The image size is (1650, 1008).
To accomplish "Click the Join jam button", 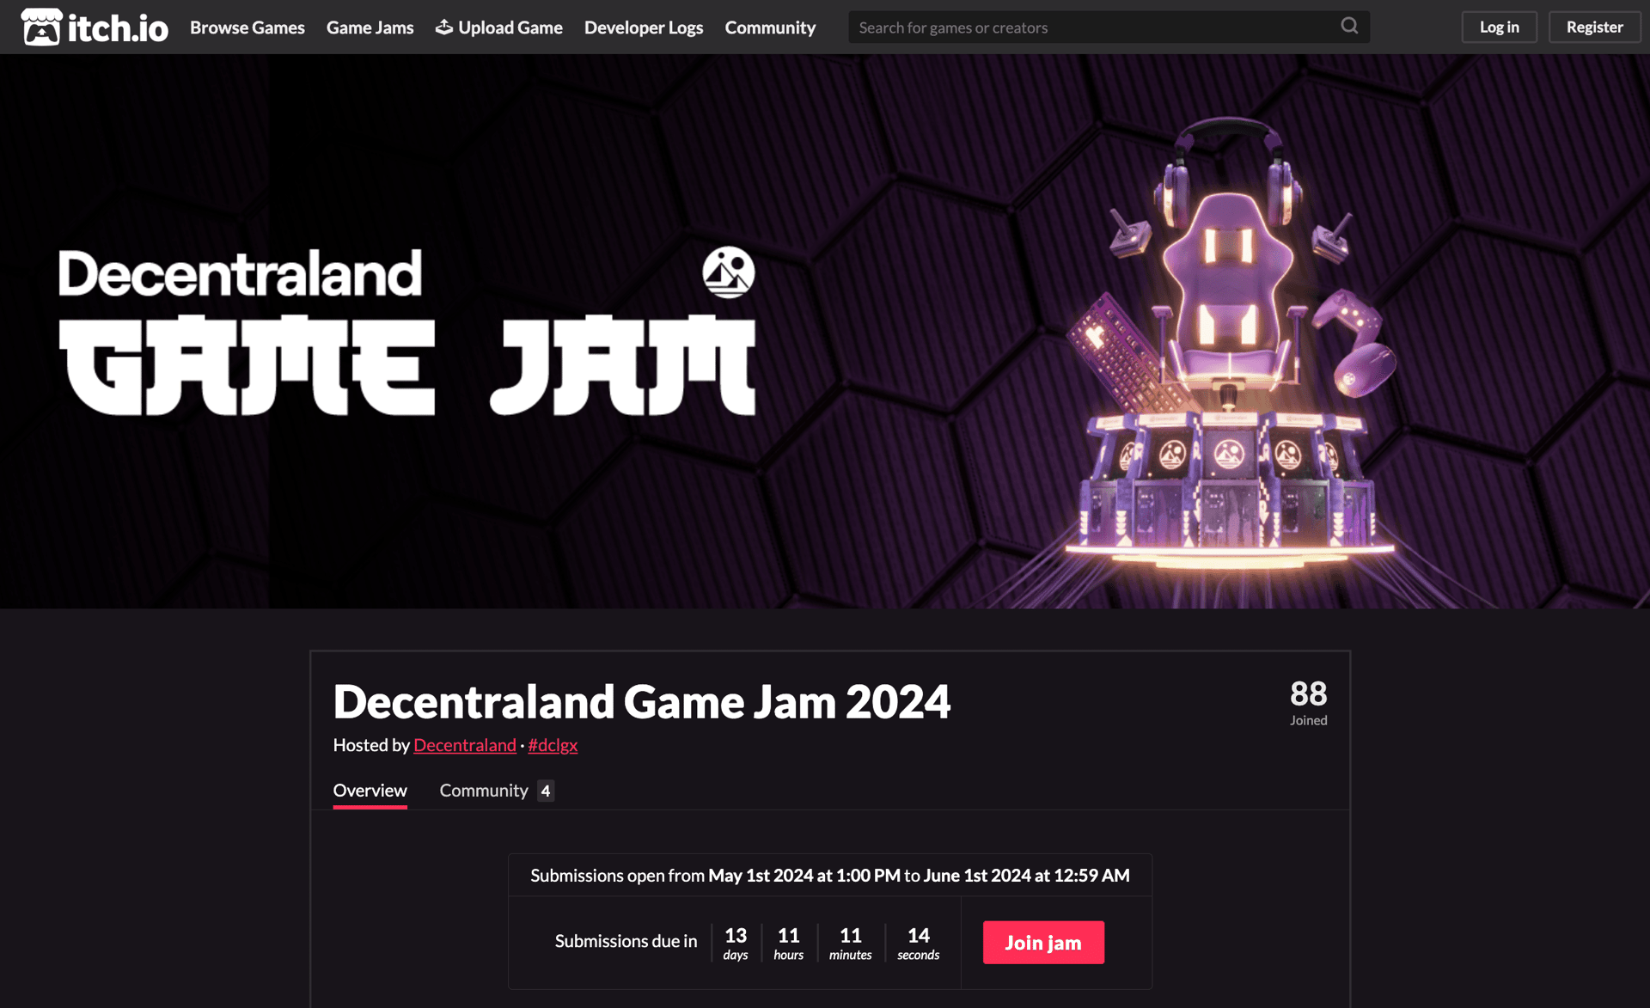I will (1043, 943).
